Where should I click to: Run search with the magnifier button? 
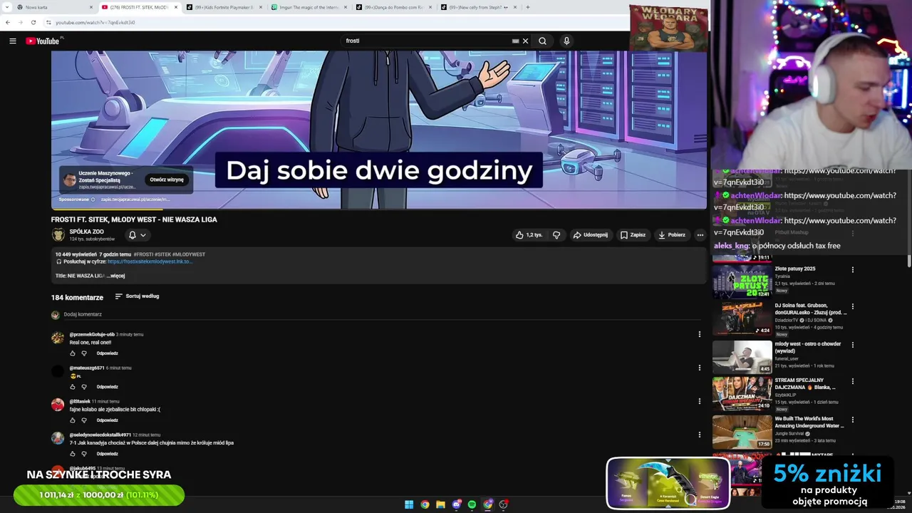tap(542, 41)
